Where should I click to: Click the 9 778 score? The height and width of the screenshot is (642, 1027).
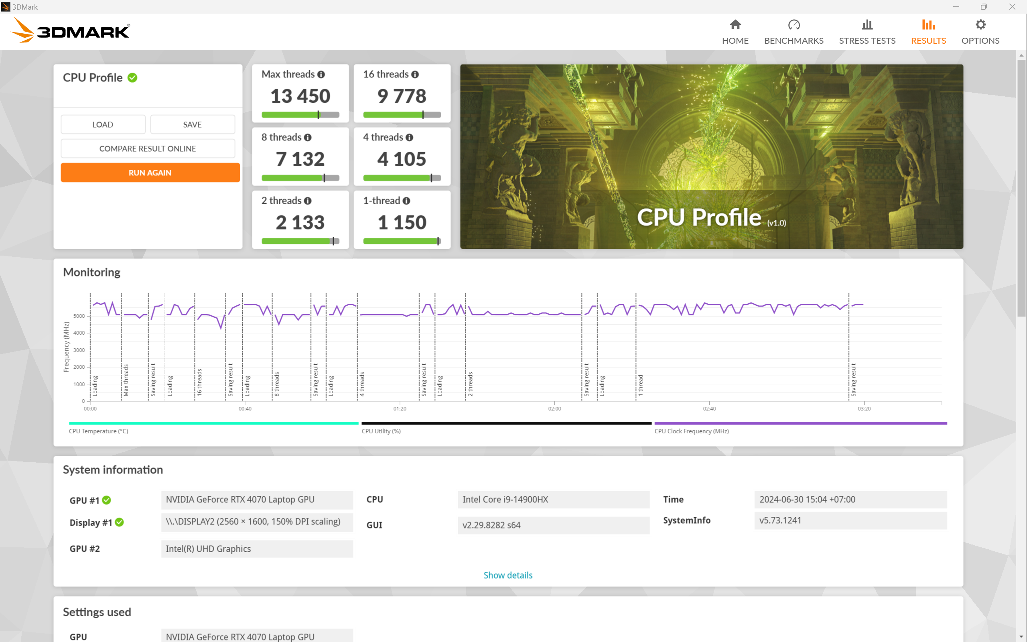(402, 96)
